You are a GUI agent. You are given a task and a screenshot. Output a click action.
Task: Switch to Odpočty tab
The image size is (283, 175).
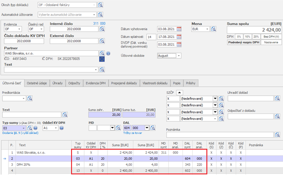click(x=74, y=83)
